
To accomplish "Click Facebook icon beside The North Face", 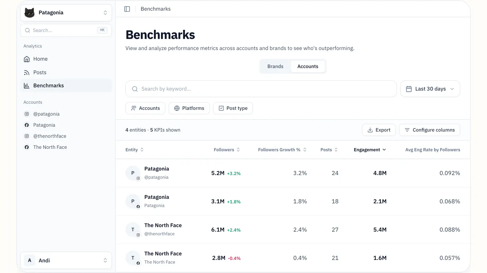I will click(x=27, y=147).
